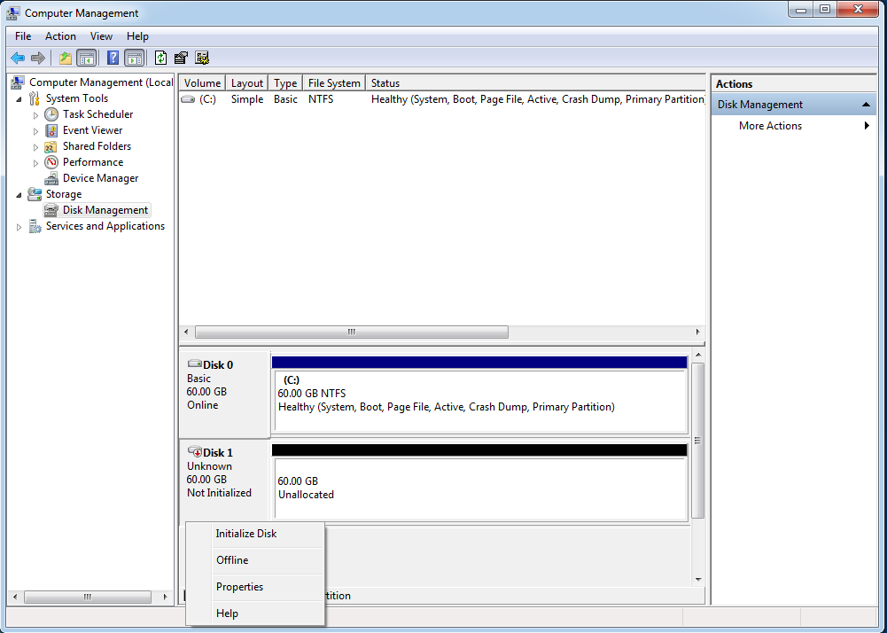Expand the Event Viewer arrow
The height and width of the screenshot is (633, 887).
35,131
